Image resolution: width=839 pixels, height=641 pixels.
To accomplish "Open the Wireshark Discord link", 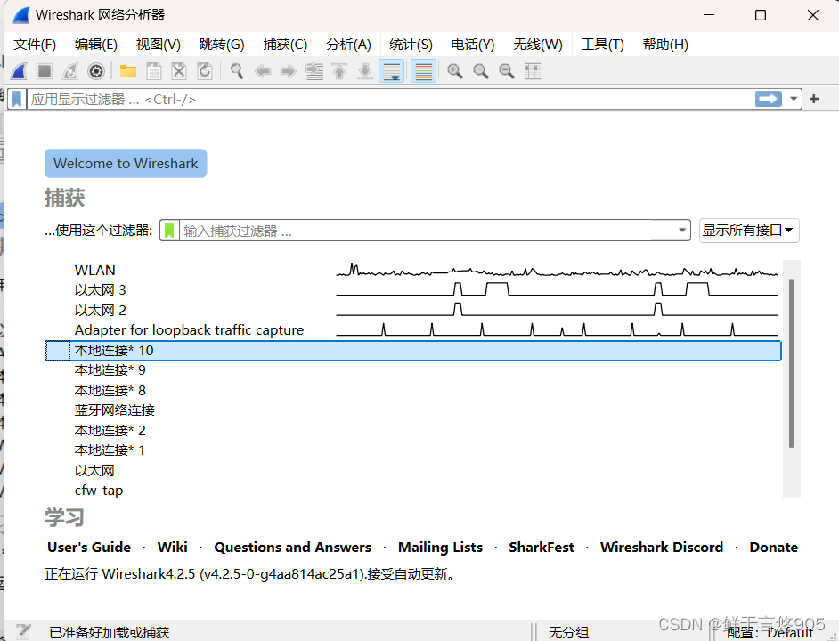I will (x=662, y=548).
